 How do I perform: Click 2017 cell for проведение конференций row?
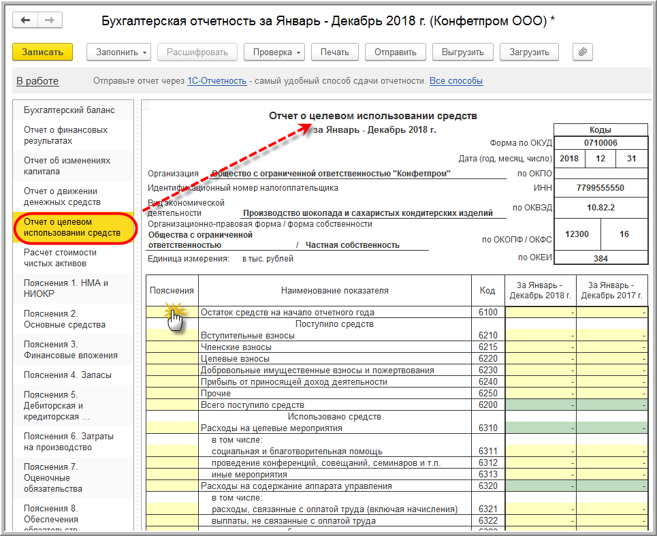[x=612, y=462]
